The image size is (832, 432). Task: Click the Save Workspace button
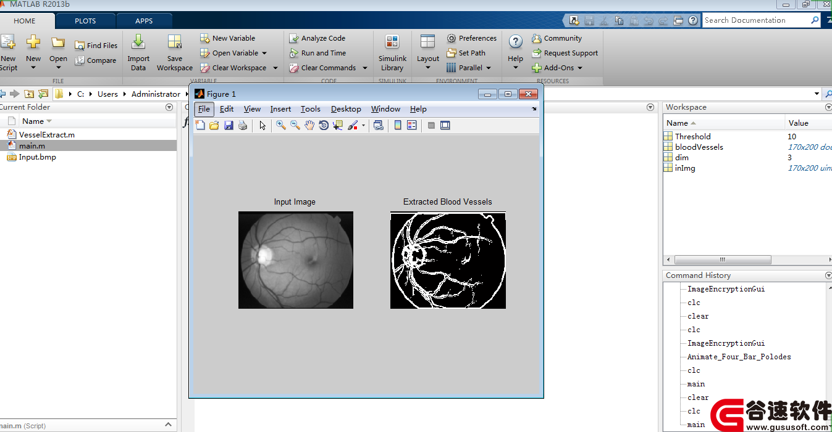pos(175,53)
